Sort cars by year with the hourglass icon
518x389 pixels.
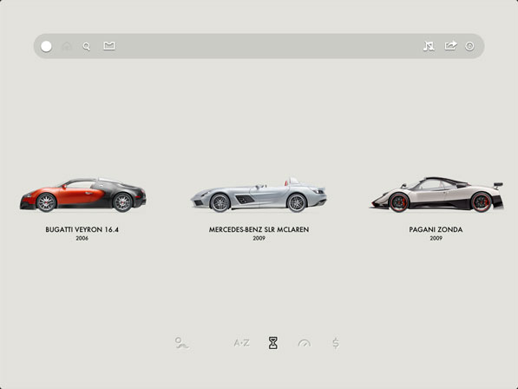272,343
